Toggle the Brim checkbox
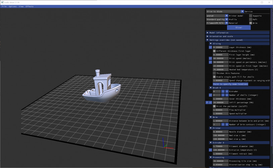Image resolution: width=273 pixels, height=168 pixels. point(251,23)
